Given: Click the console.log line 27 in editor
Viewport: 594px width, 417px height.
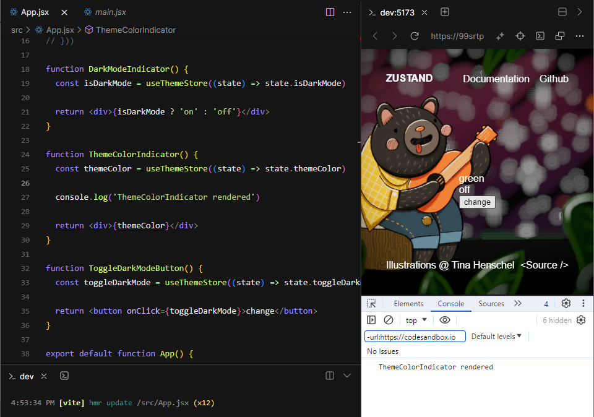Looking at the screenshot, I should point(158,197).
